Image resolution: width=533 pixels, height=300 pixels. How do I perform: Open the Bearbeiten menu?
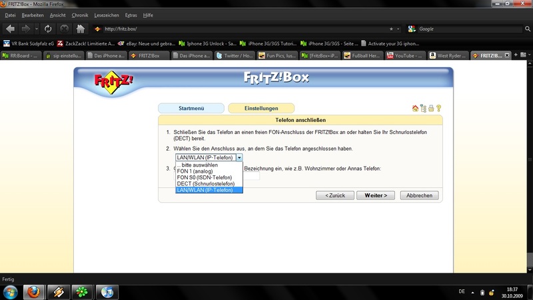click(x=33, y=15)
